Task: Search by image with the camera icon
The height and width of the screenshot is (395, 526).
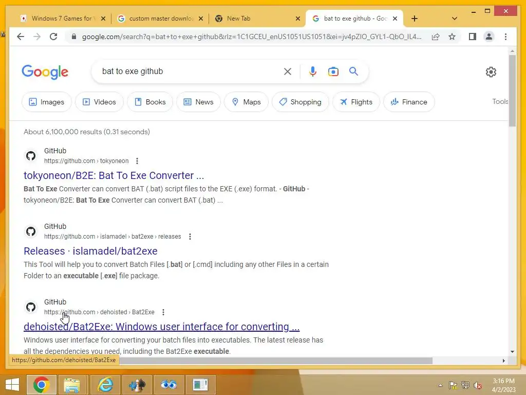Action: point(333,71)
